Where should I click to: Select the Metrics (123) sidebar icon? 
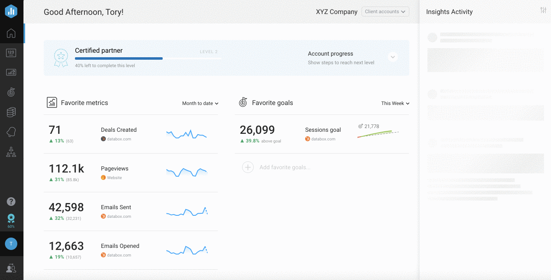point(11,52)
